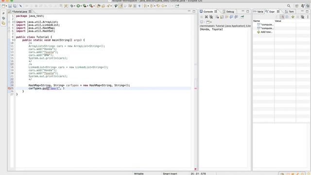
Task: Switch to the Java perspective icon
Action: point(303,6)
